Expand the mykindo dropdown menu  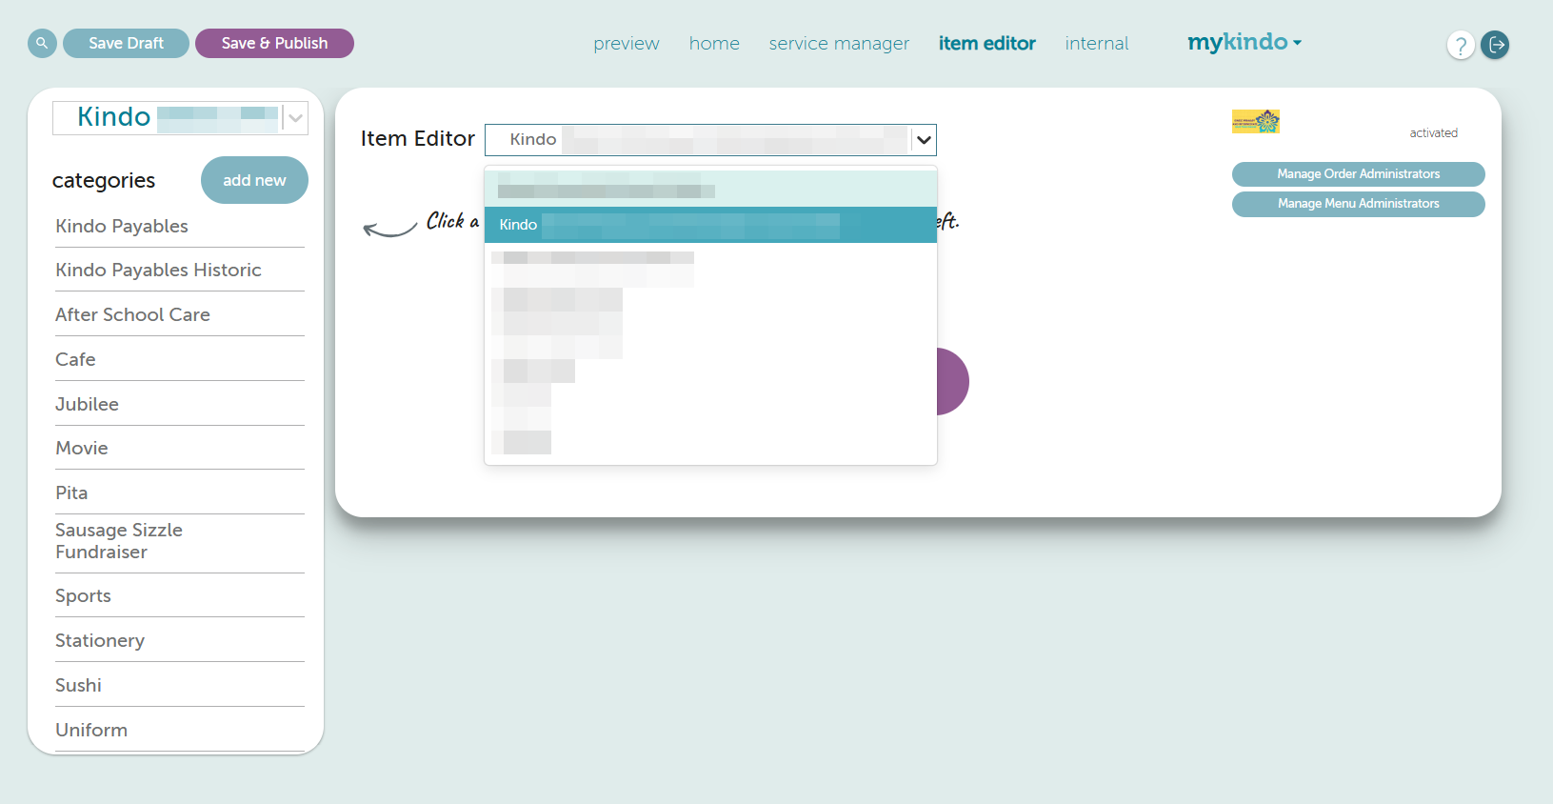pyautogui.click(x=1244, y=43)
